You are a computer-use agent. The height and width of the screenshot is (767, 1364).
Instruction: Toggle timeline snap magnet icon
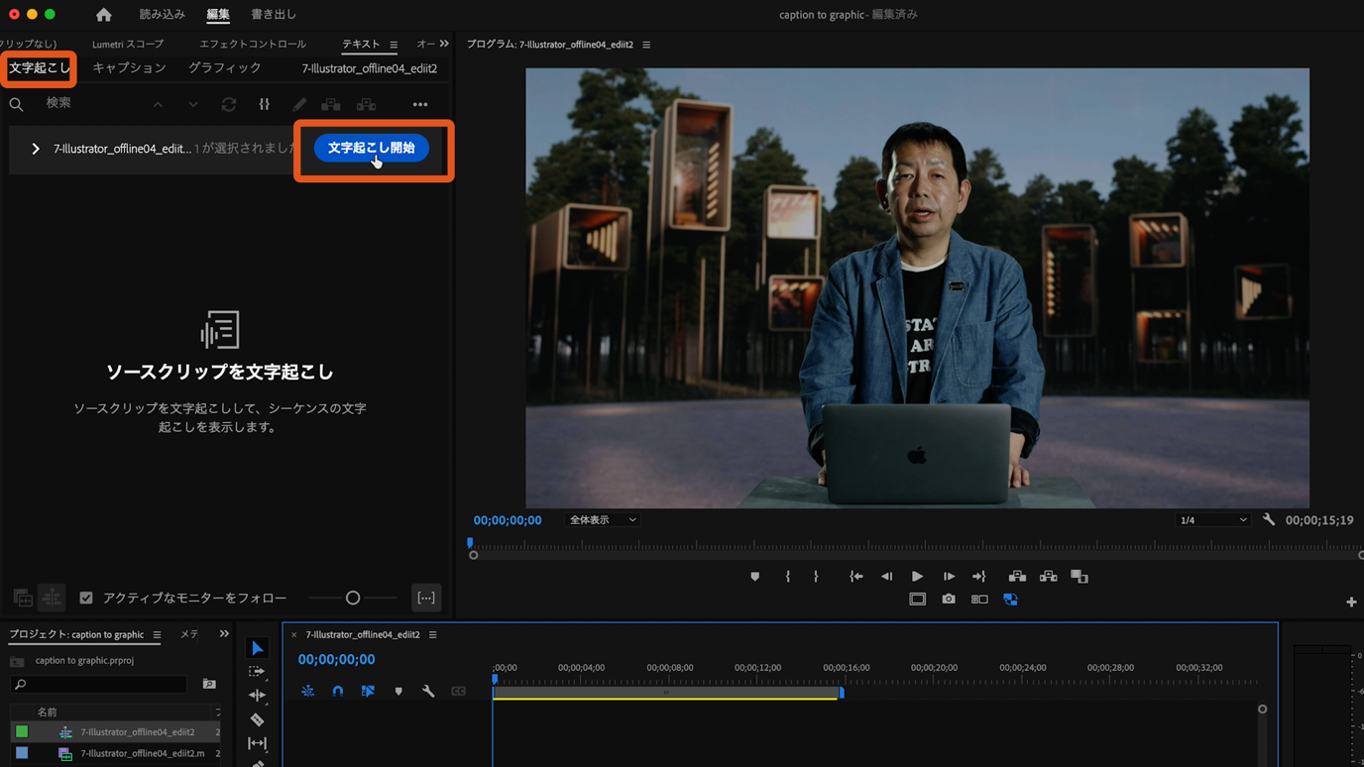tap(338, 692)
